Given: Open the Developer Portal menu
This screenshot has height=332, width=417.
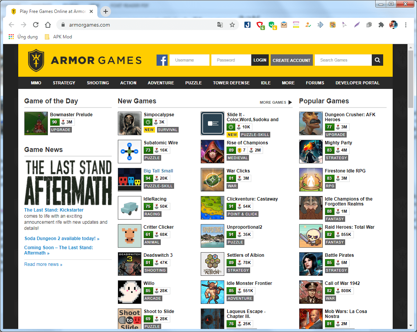Looking at the screenshot, I should point(357,83).
